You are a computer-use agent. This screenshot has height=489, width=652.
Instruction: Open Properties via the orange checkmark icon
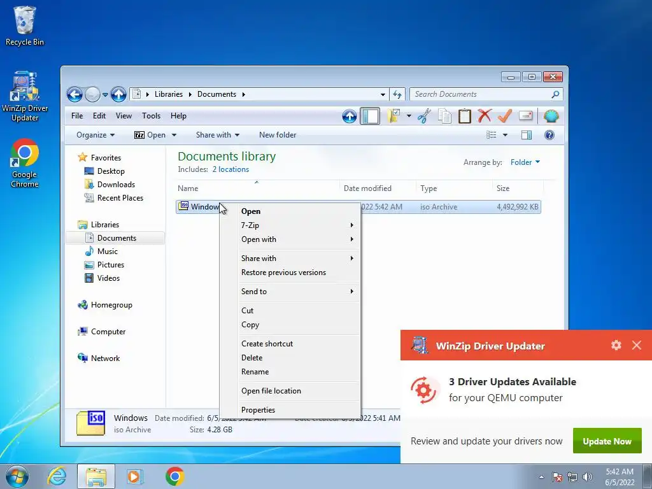pyautogui.click(x=504, y=116)
